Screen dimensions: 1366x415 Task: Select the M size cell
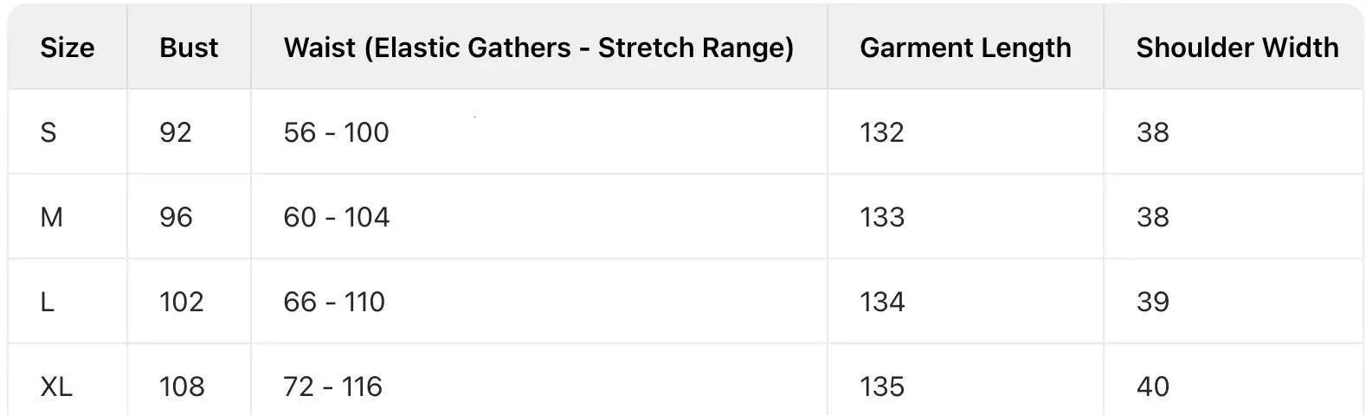51,217
